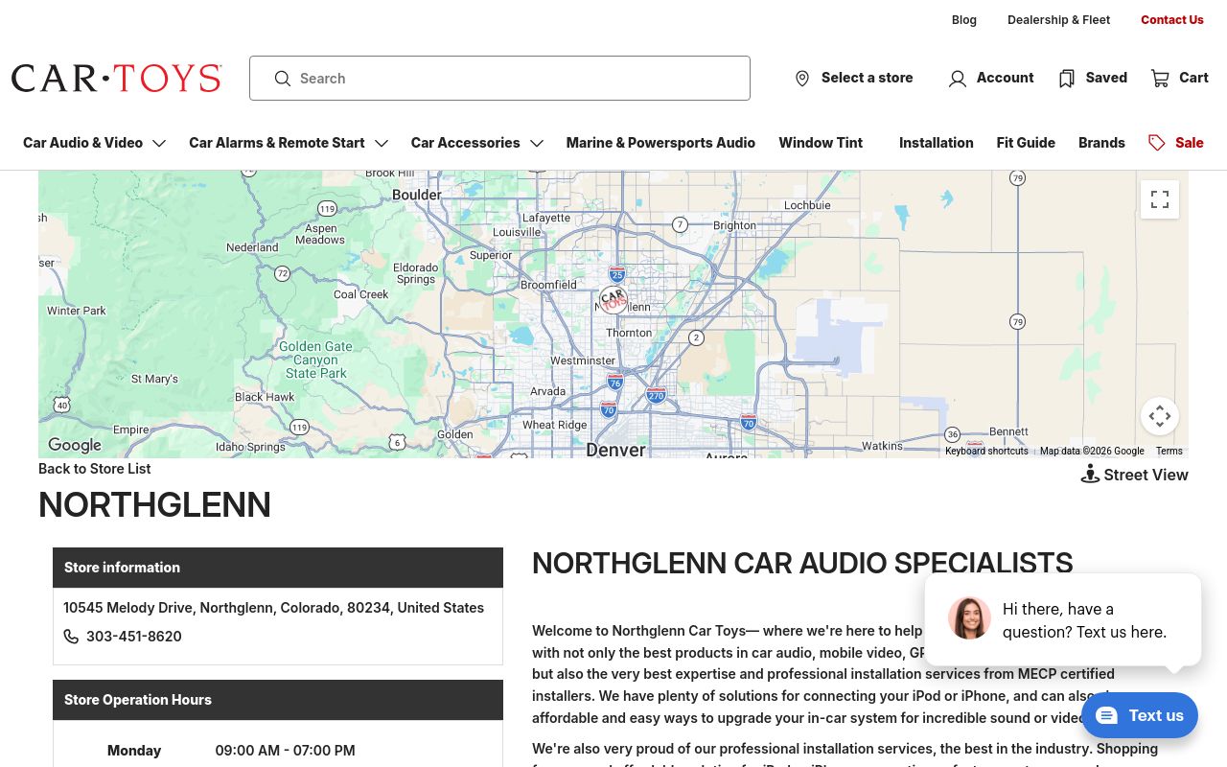
Task: Click the Account person icon
Action: click(x=957, y=79)
